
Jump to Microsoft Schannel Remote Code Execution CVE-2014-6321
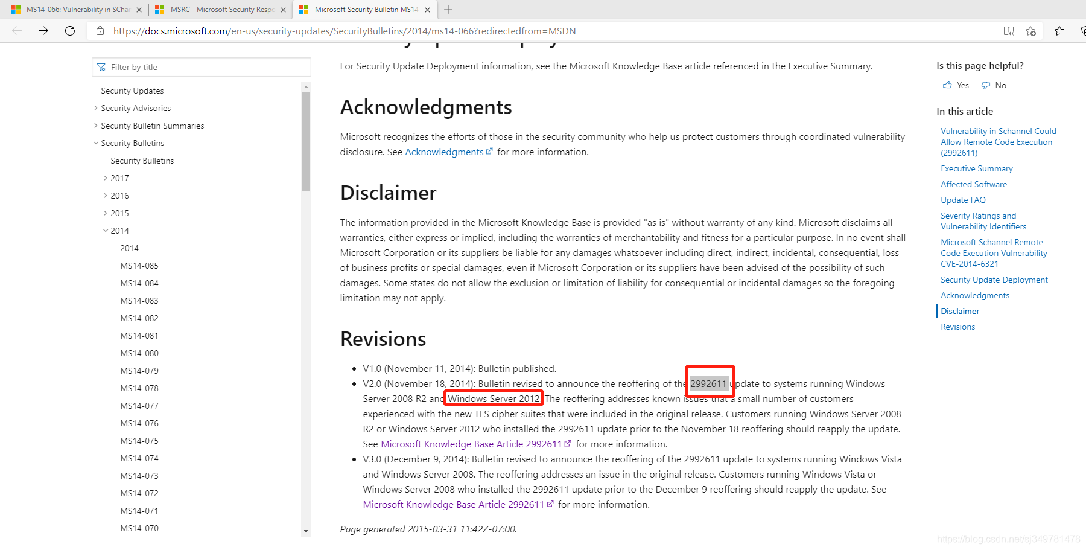tap(997, 253)
